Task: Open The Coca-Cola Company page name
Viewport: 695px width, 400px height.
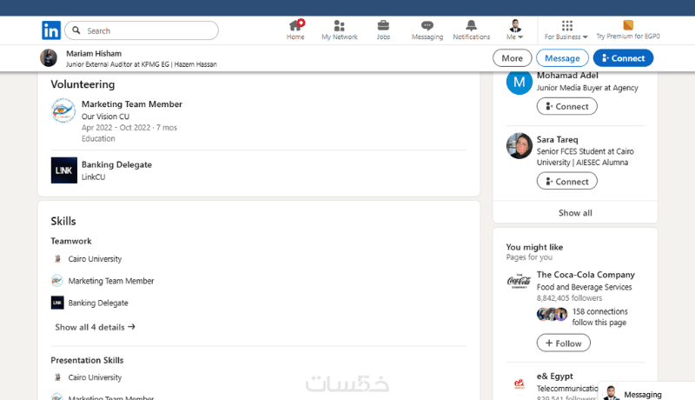Action: [586, 275]
